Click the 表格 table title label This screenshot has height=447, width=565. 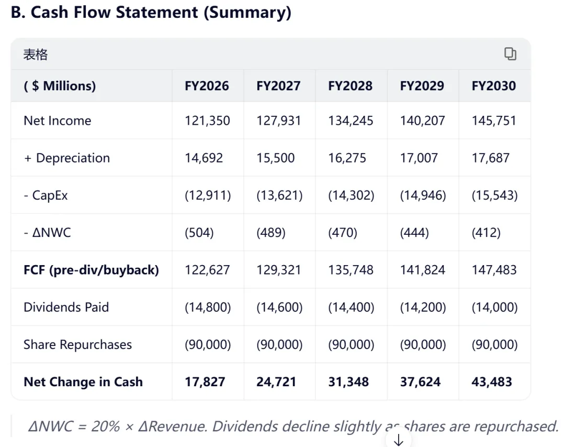pyautogui.click(x=36, y=54)
